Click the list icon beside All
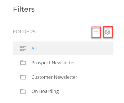The height and width of the screenshot is (103, 124). (x=23, y=48)
